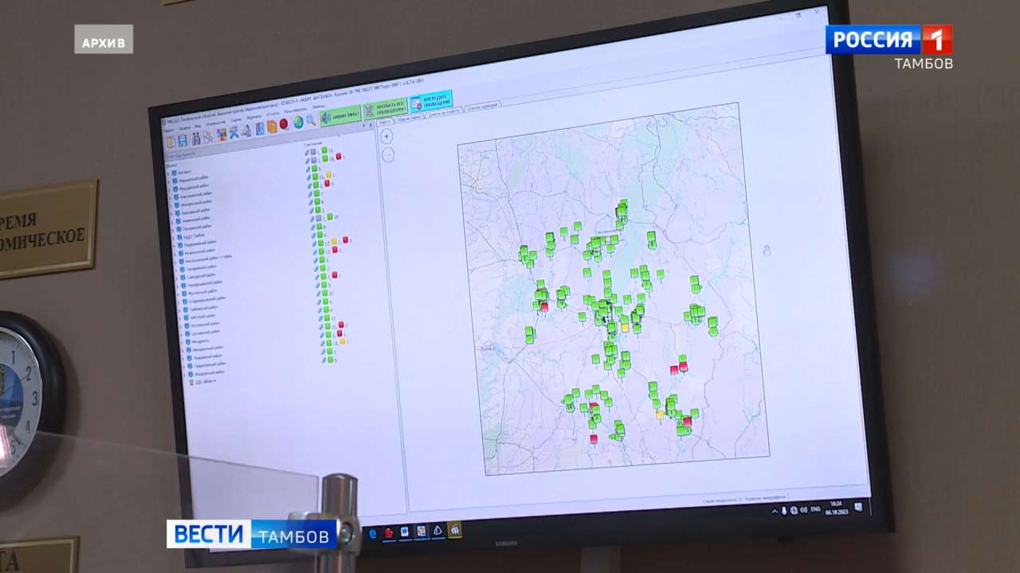Save using the floppy disk toolbar icon
The width and height of the screenshot is (1020, 573).
tap(182, 140)
